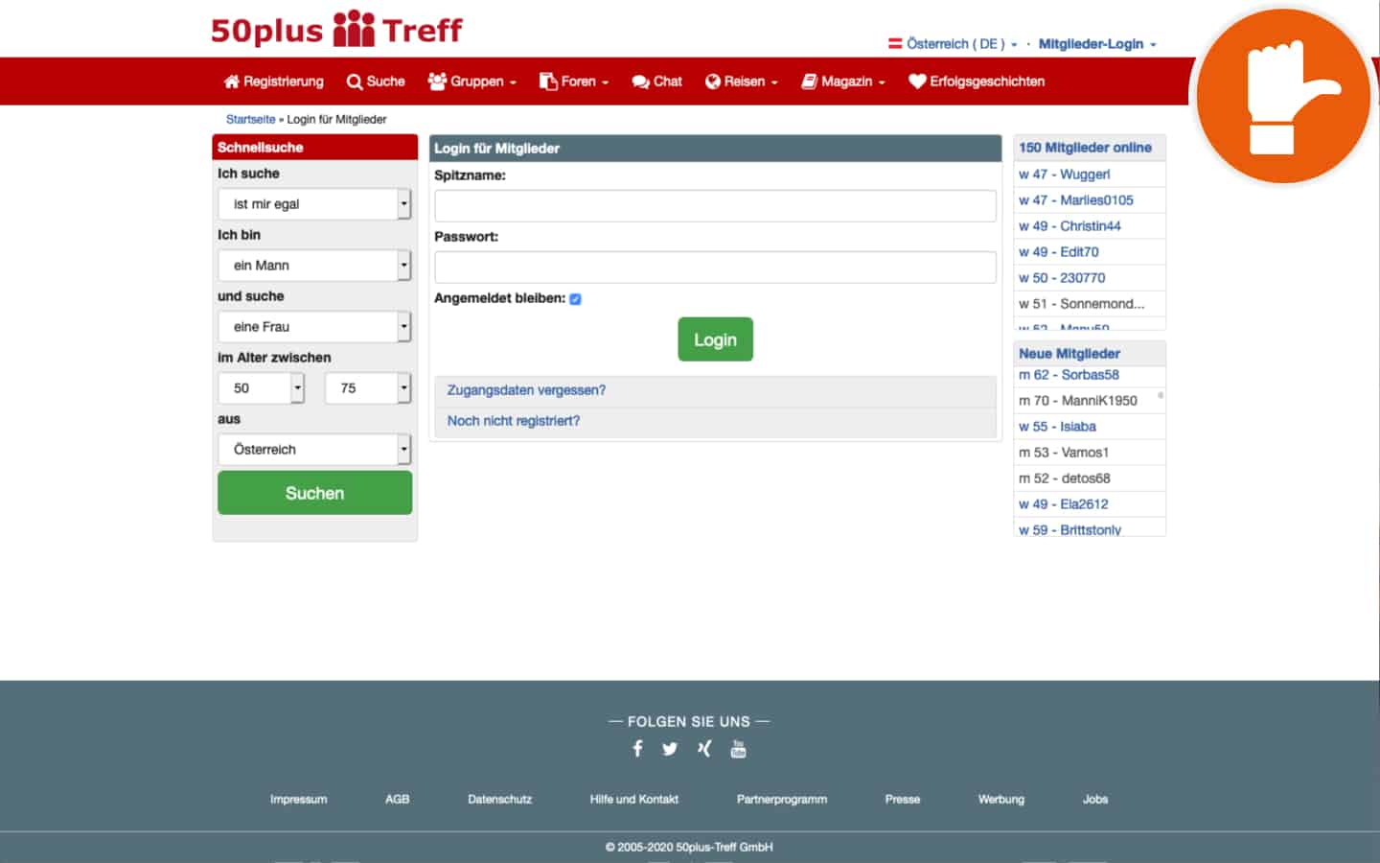Image resolution: width=1380 pixels, height=863 pixels.
Task: Open maximum age dropdown showing 75
Action: [x=368, y=388]
